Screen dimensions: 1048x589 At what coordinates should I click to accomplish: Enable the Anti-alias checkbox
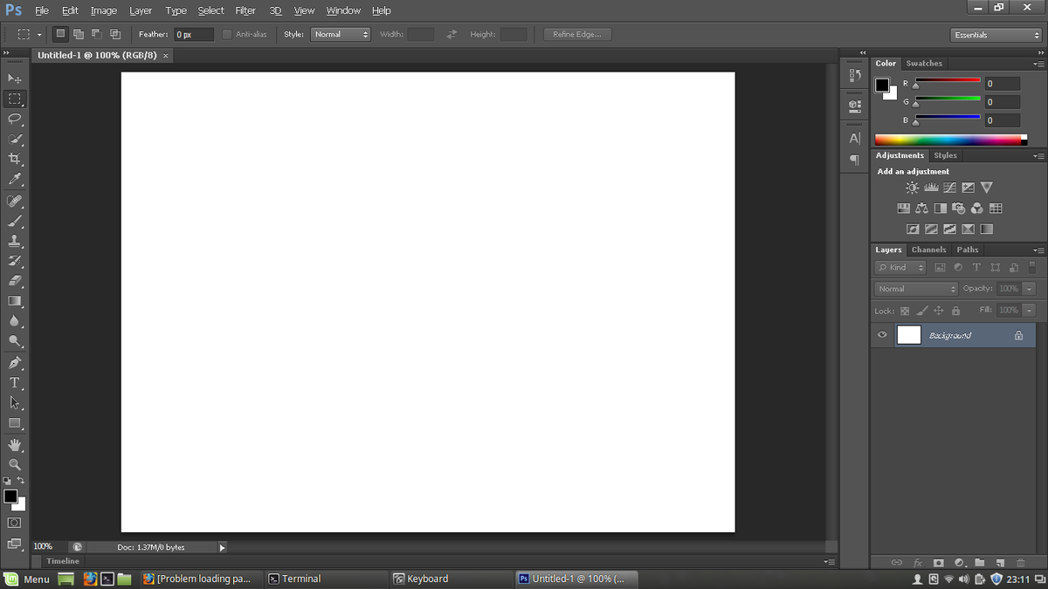226,34
